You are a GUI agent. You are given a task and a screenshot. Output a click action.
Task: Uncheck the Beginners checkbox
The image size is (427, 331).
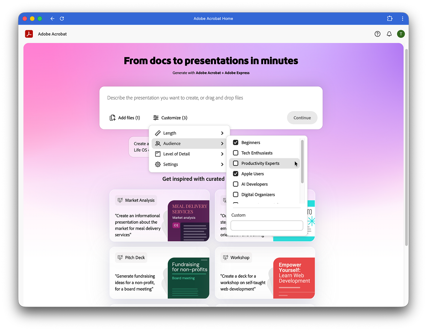[x=235, y=142]
